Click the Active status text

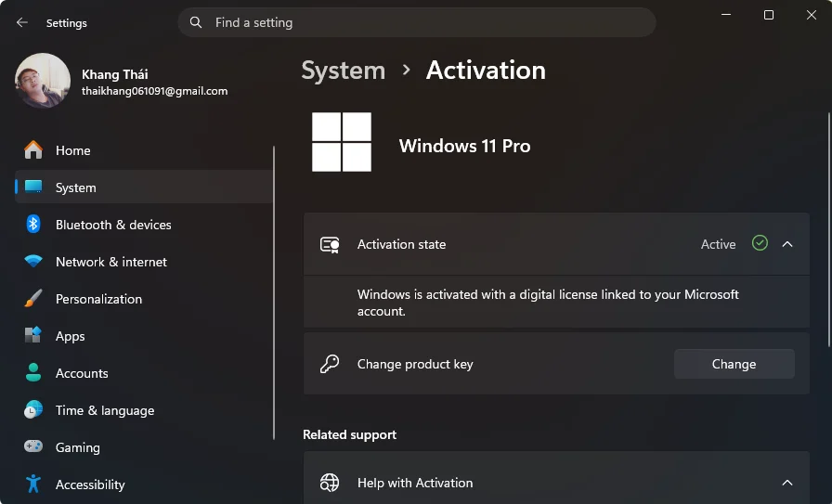[718, 244]
